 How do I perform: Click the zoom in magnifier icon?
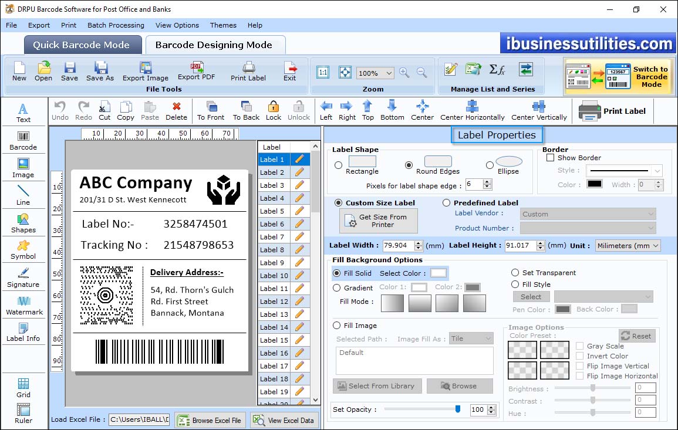pos(404,72)
